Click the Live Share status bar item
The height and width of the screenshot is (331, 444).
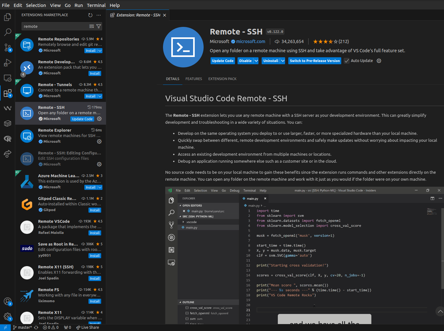[88, 328]
